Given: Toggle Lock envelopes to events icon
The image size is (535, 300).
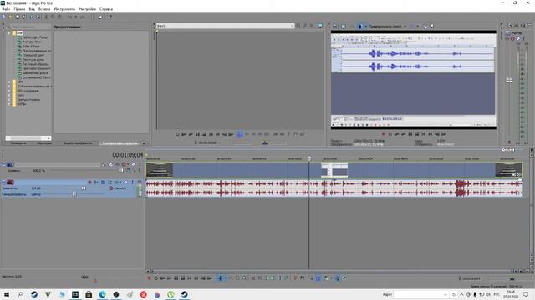Looking at the screenshot, I should coord(338,278).
